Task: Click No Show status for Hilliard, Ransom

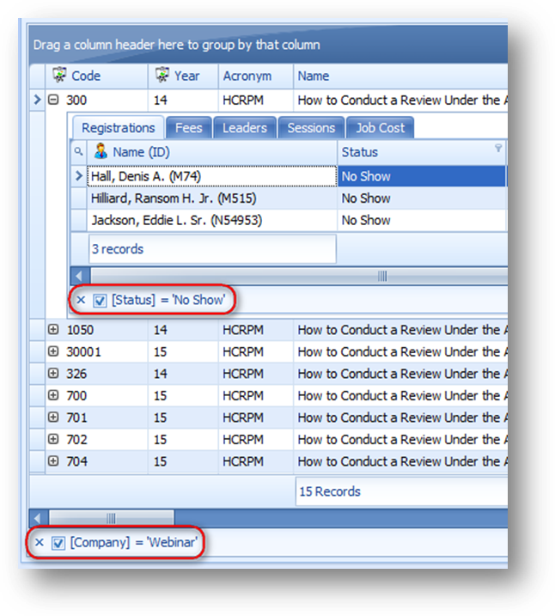Action: [422, 198]
